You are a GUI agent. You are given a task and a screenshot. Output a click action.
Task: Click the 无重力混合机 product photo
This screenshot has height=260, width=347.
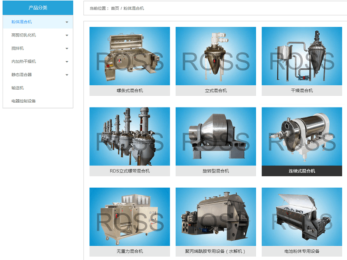click(x=130, y=217)
